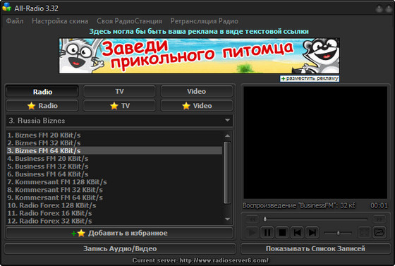Show favorite TV channels (star TV)
This screenshot has width=395, height=266.
click(x=119, y=106)
